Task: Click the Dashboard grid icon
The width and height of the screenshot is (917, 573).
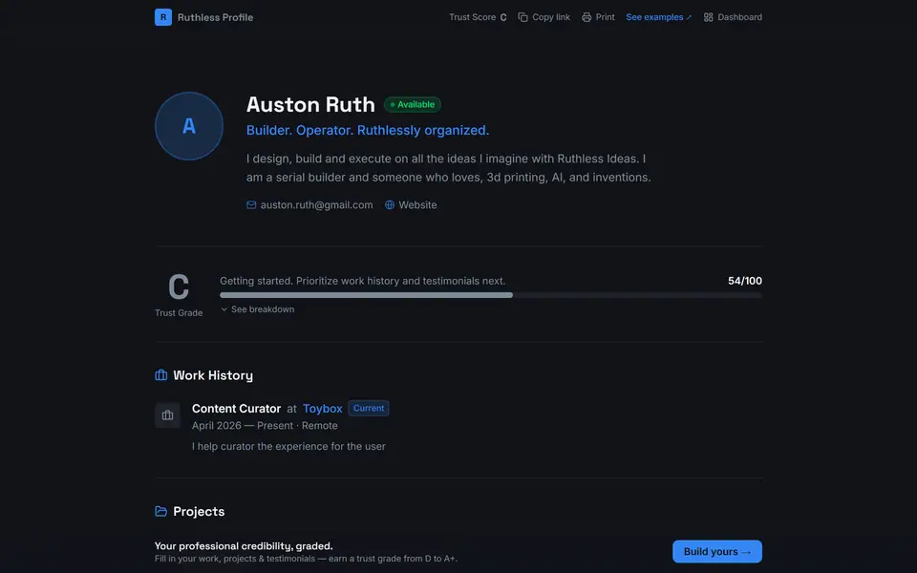Action: pyautogui.click(x=708, y=17)
